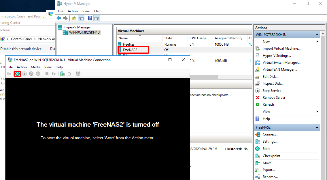Viewport: 327px width, 180px height.
Task: Open the Media menu in VM Connection
Action: click(x=35, y=67)
